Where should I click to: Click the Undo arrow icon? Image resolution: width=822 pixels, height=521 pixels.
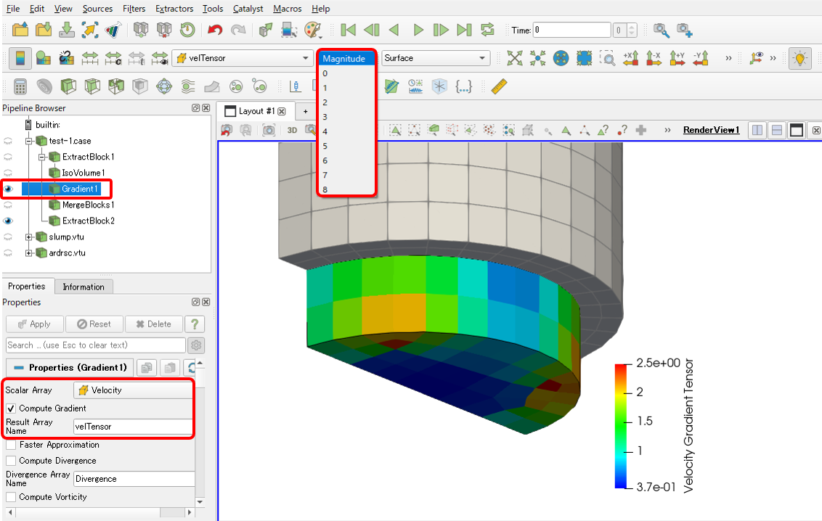click(215, 30)
